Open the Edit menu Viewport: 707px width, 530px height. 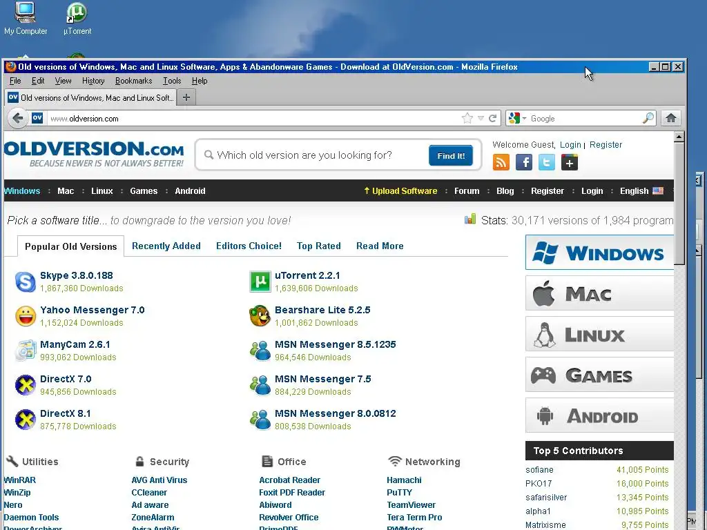pos(38,81)
